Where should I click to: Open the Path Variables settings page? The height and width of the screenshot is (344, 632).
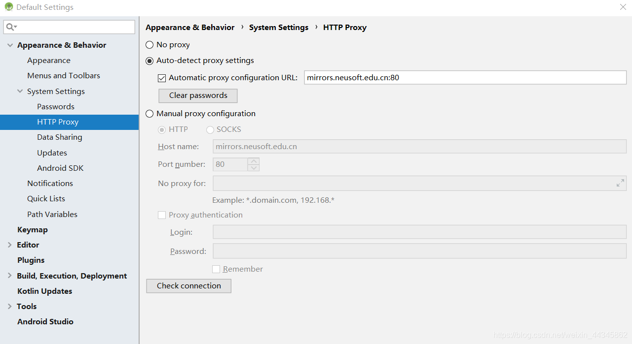pos(52,215)
